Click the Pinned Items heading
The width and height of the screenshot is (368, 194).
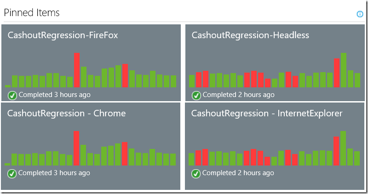(x=32, y=13)
